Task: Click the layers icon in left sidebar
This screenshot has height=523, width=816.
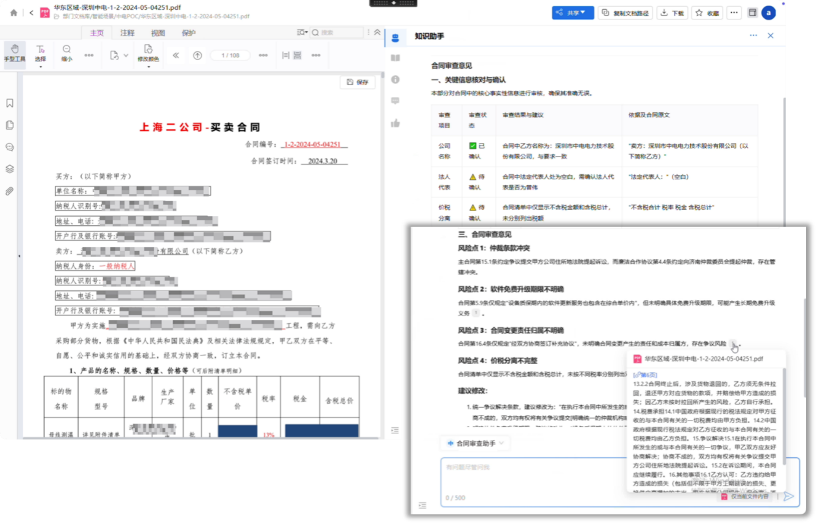Action: pyautogui.click(x=9, y=169)
